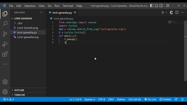The image size is (187, 105).
Task: Click the editor vertical scrollbar
Action: pyautogui.click(x=186, y=51)
